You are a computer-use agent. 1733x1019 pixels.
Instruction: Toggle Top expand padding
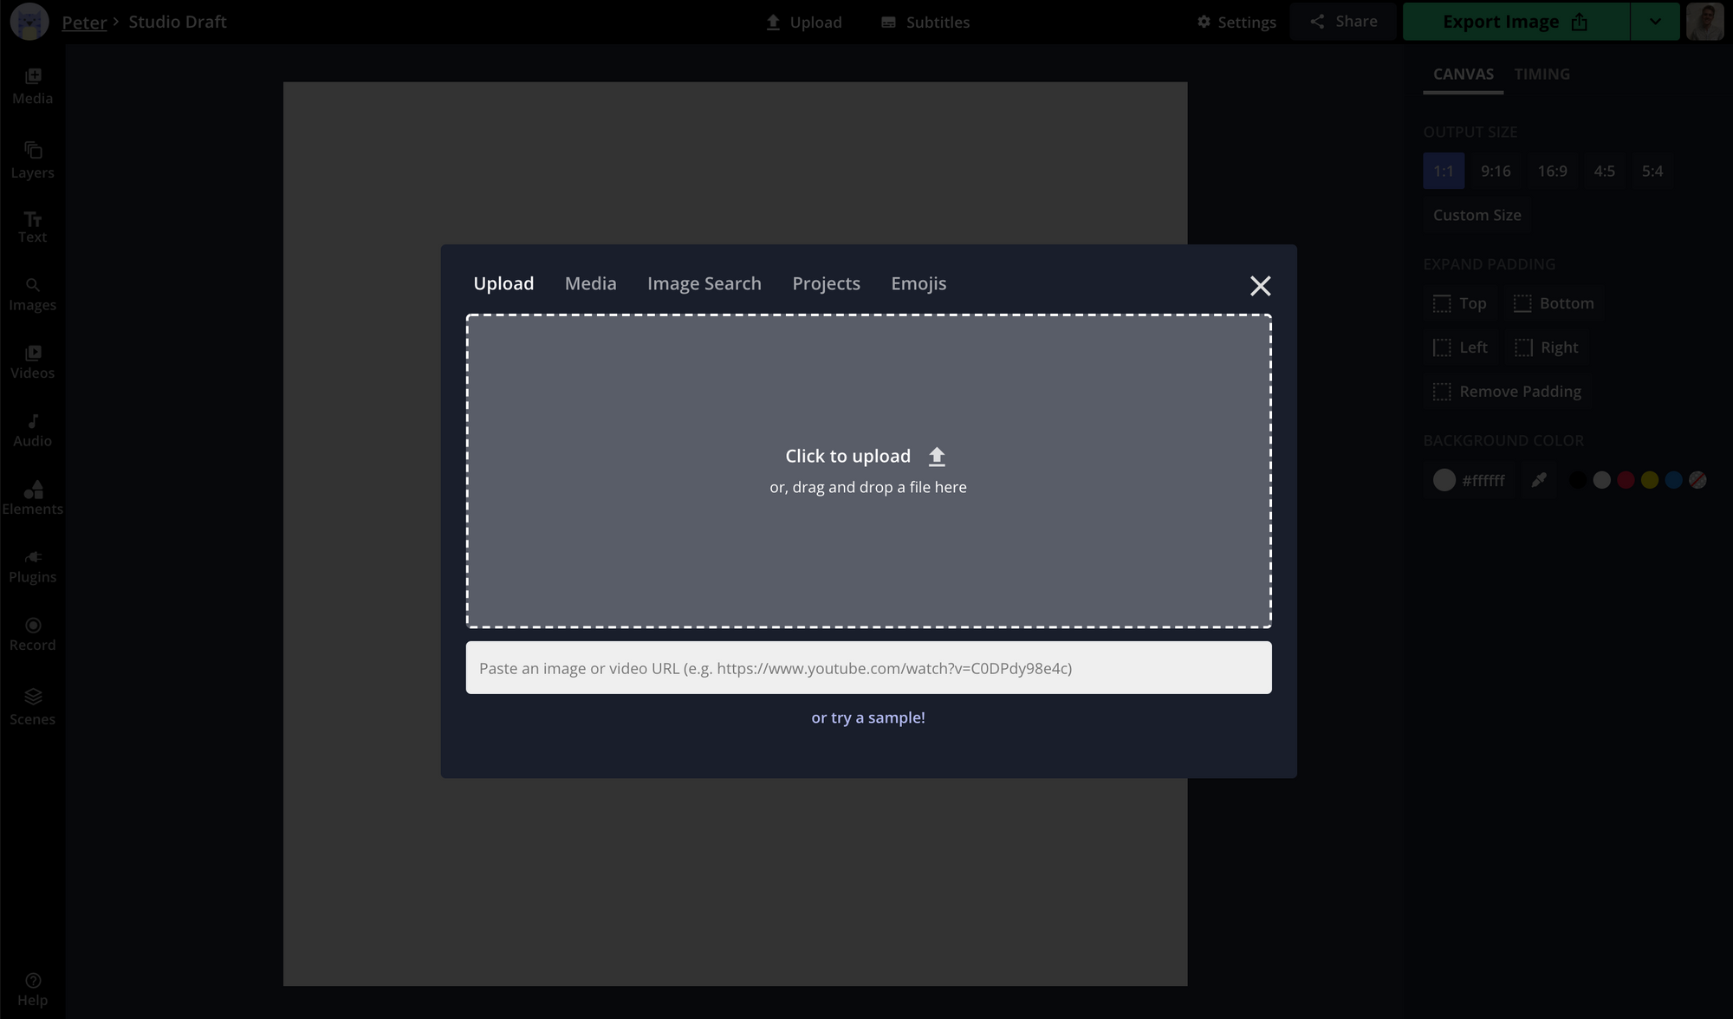click(x=1460, y=304)
